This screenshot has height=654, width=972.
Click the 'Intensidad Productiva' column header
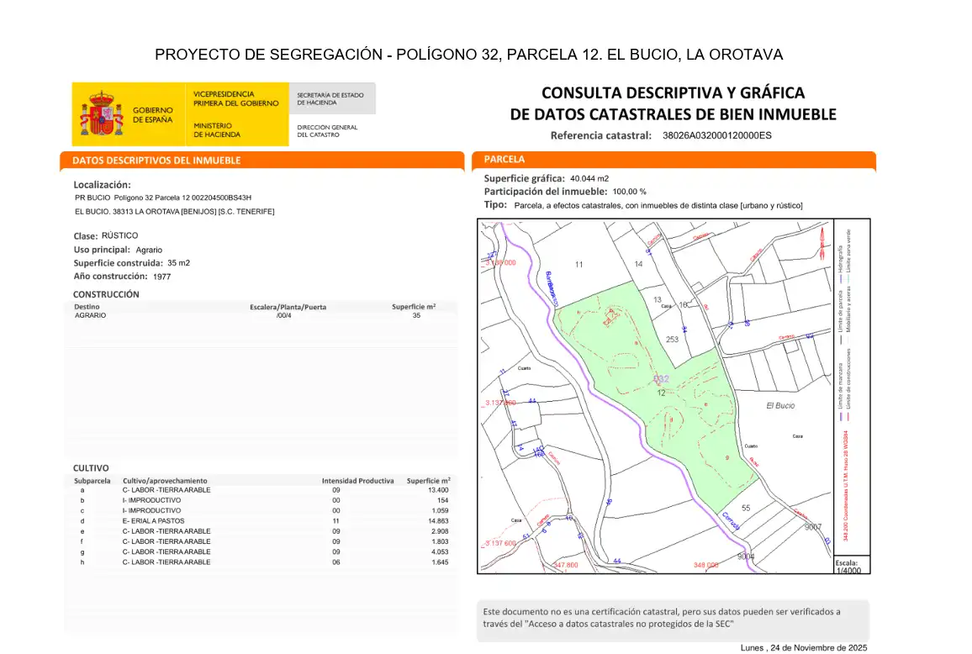[x=357, y=481]
